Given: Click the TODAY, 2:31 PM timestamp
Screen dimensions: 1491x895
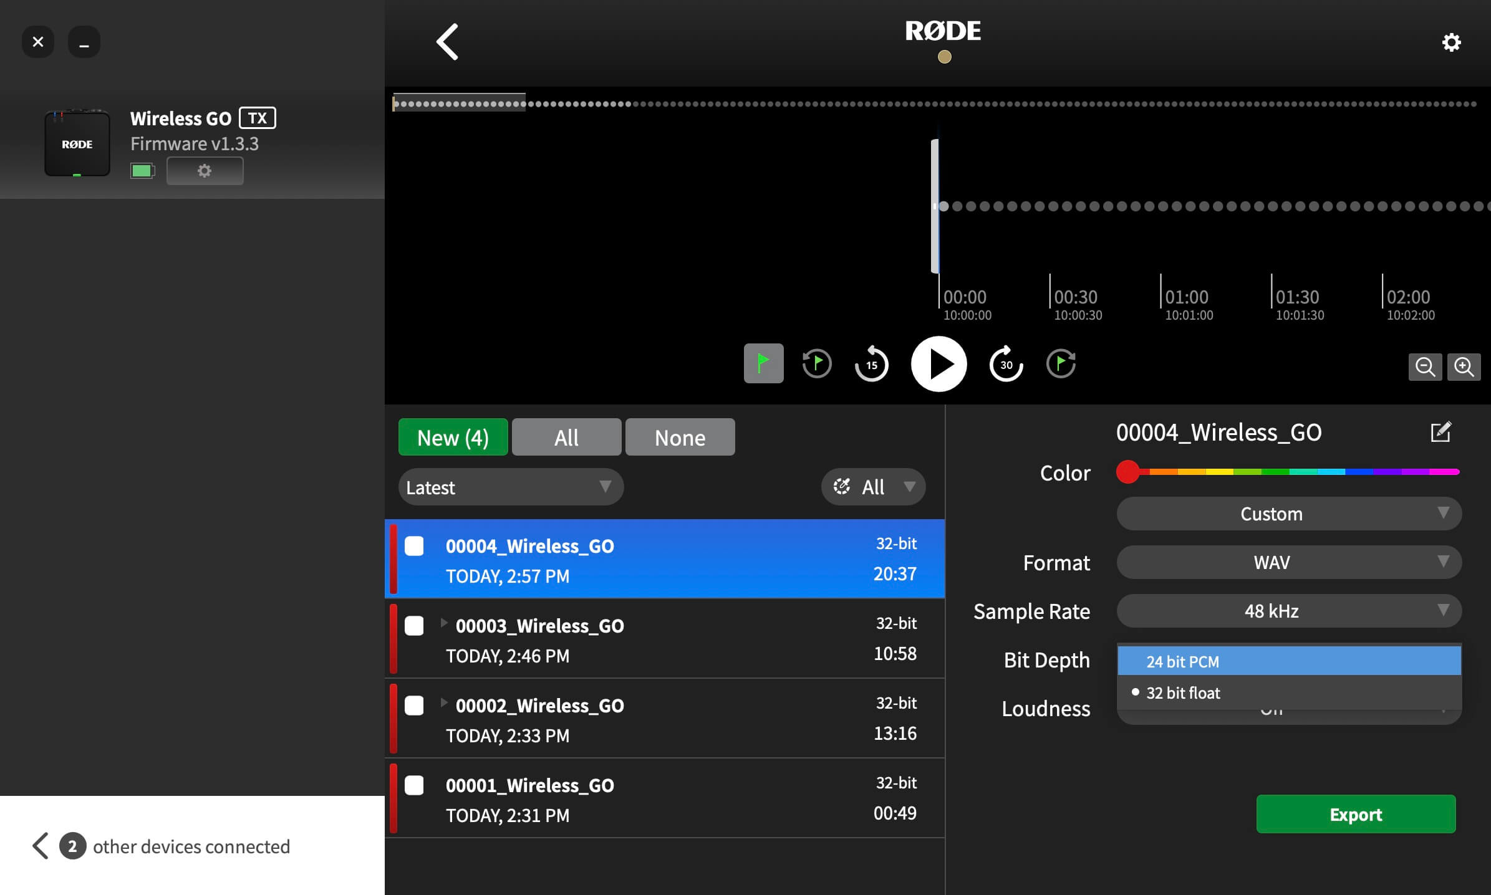Looking at the screenshot, I should click(x=508, y=815).
